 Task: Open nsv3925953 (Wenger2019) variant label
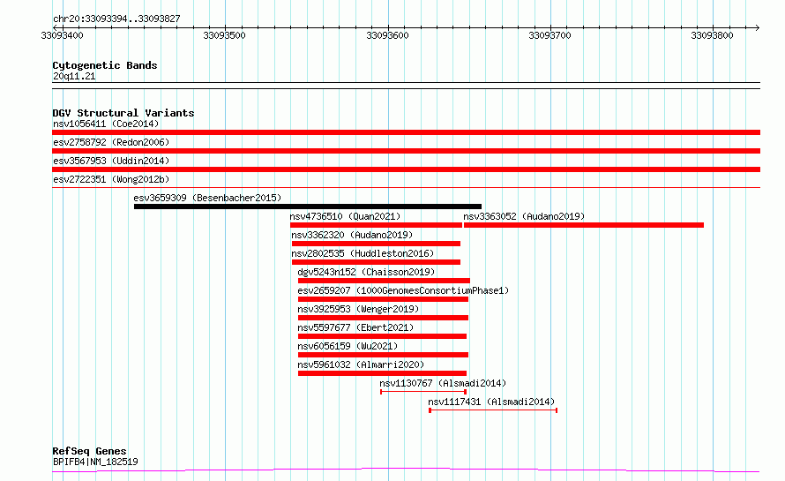point(358,309)
